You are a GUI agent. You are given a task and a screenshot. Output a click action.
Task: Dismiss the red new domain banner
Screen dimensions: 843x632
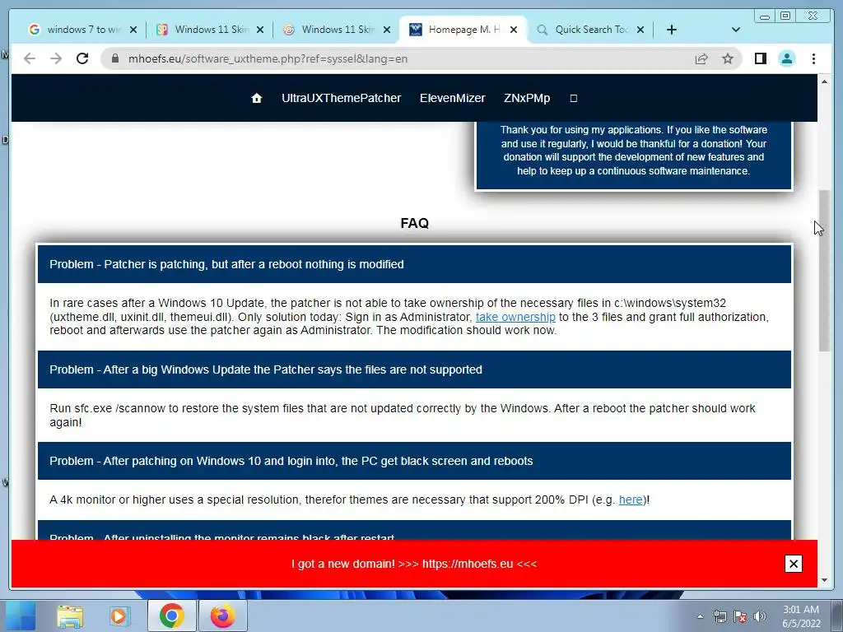[793, 564]
